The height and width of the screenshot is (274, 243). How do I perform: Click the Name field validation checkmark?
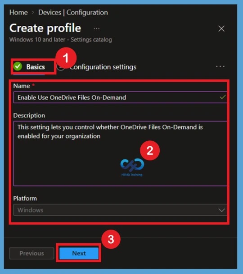(223, 97)
